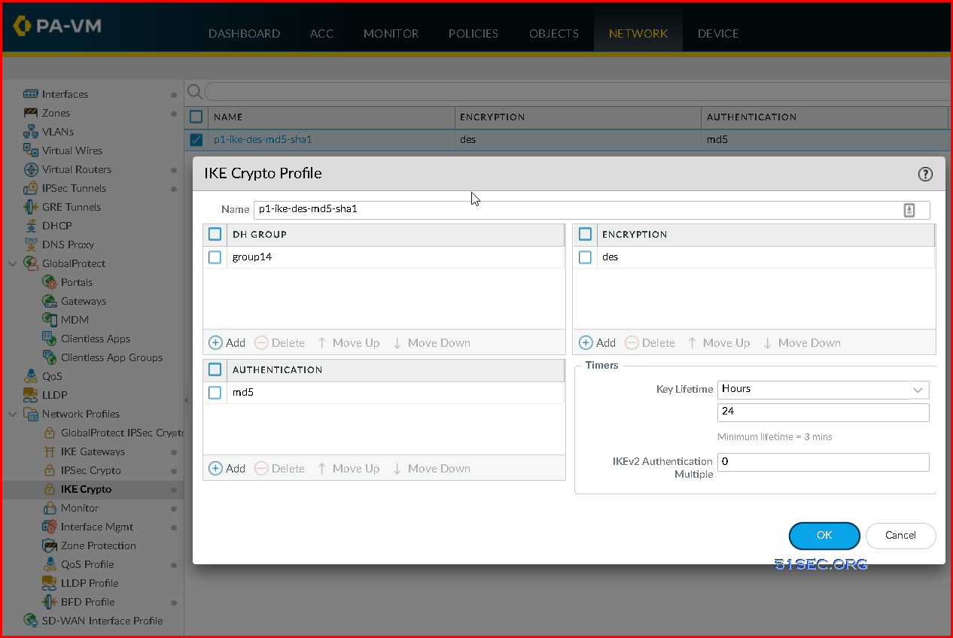Viewport: 953px width, 638px height.
Task: Uncheck the p1-ike-des-md5-sha1 row checkbox
Action: (196, 139)
